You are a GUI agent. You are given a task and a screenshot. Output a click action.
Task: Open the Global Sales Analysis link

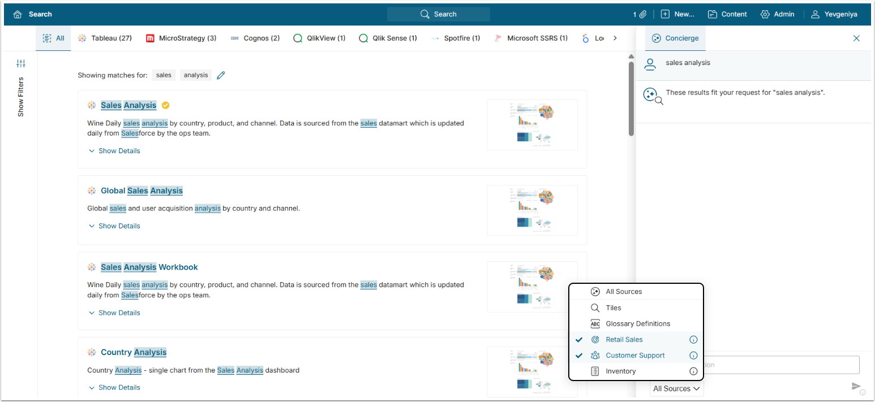tap(141, 191)
